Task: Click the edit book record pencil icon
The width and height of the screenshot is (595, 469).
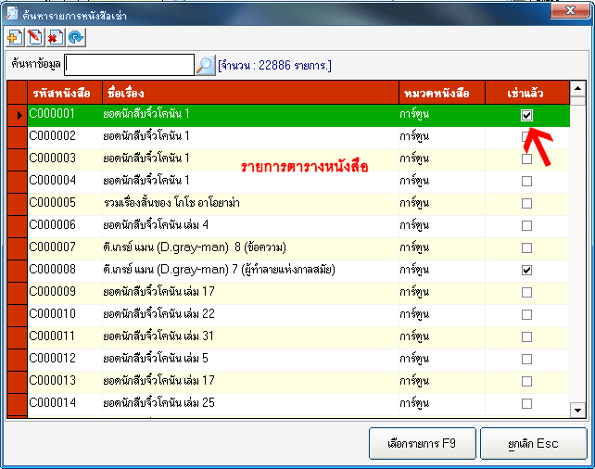Action: pyautogui.click(x=35, y=38)
